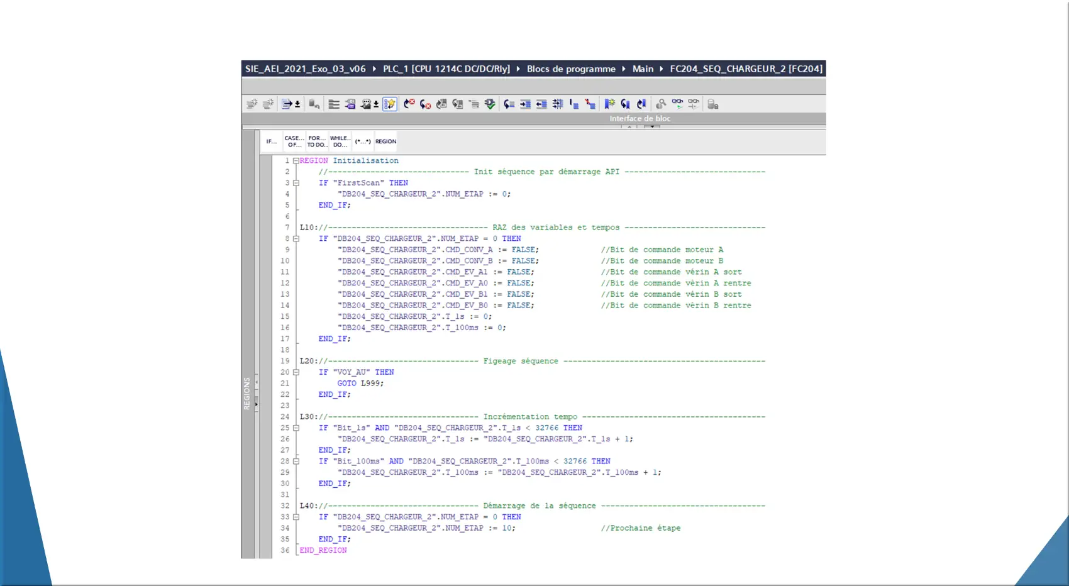Image resolution: width=1069 pixels, height=586 pixels.
Task: Click the tag-label icon left of the speech-bubble icon
Action: click(x=350, y=104)
